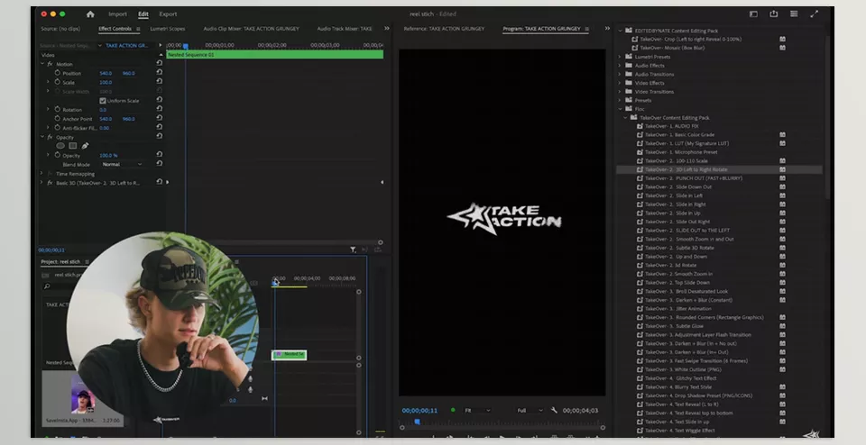Screen dimensions: 866x445
Task: Toggle animation stopwatch for Position
Action: point(58,73)
